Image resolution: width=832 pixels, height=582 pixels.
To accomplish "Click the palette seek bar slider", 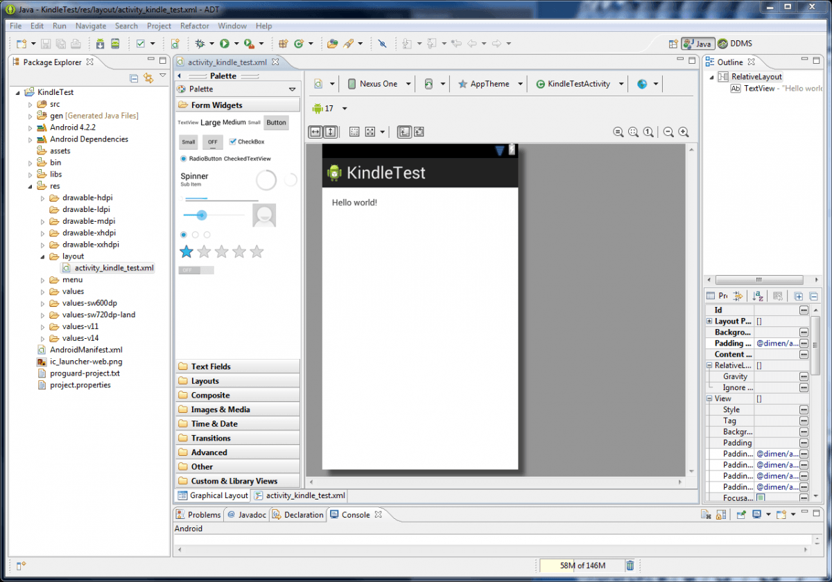I will tap(202, 215).
